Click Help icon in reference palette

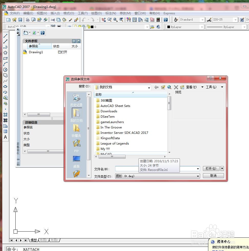tap(42, 33)
